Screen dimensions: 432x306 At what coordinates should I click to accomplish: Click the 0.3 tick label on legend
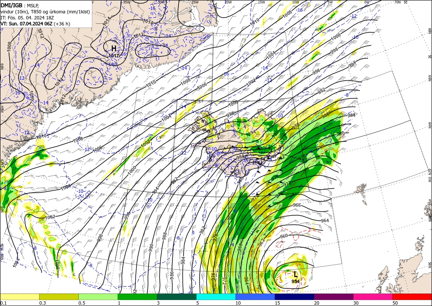[x=42, y=303]
